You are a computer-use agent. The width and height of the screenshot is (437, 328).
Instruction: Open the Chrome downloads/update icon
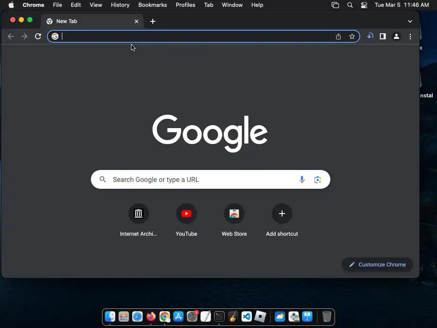pos(370,36)
